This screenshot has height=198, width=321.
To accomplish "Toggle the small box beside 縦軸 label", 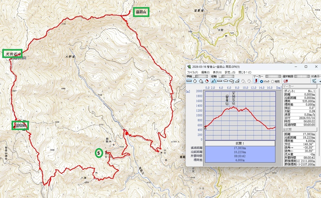I will point(220,76).
